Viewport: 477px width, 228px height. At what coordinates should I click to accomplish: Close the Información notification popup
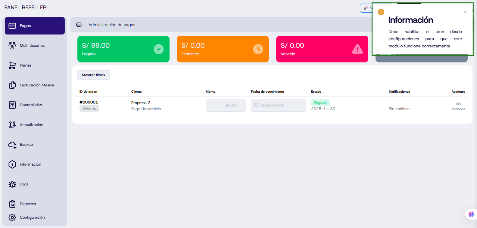click(x=465, y=12)
